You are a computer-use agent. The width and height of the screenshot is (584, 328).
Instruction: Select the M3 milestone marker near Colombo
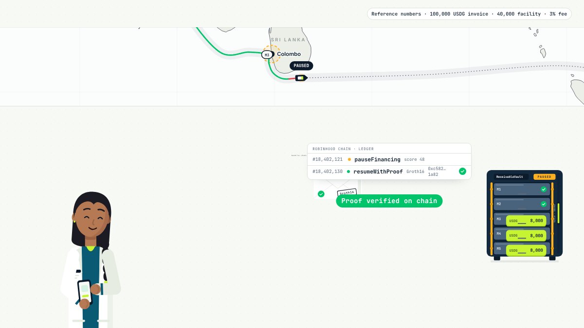pyautogui.click(x=267, y=55)
